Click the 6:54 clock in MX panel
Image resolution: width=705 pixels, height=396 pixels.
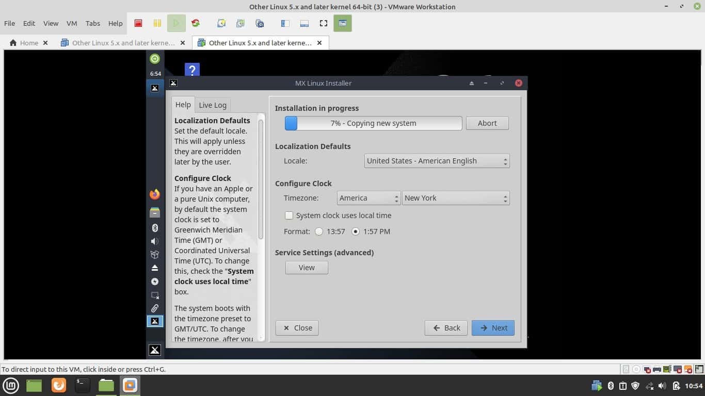pyautogui.click(x=155, y=74)
